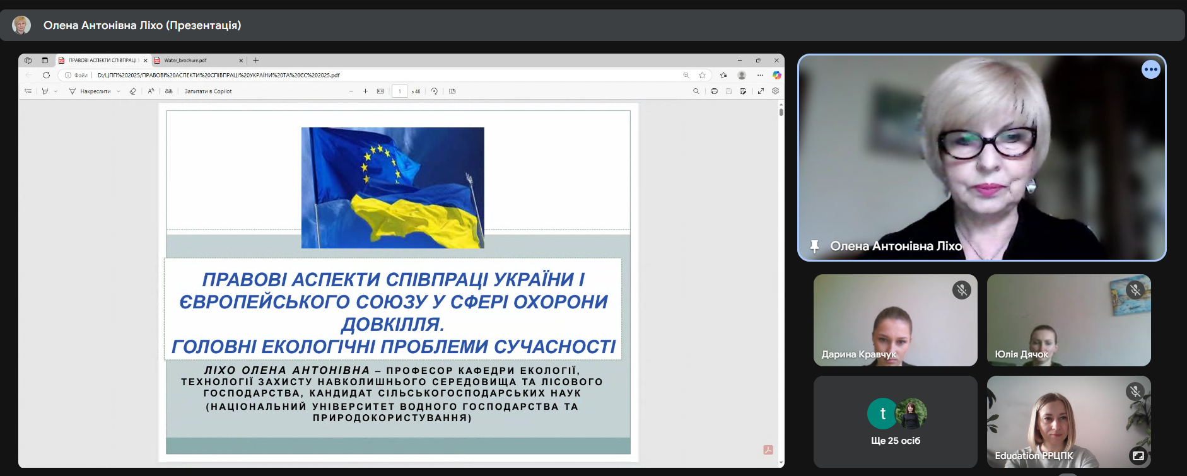
Task: Rotate the PDF page
Action: click(x=434, y=91)
